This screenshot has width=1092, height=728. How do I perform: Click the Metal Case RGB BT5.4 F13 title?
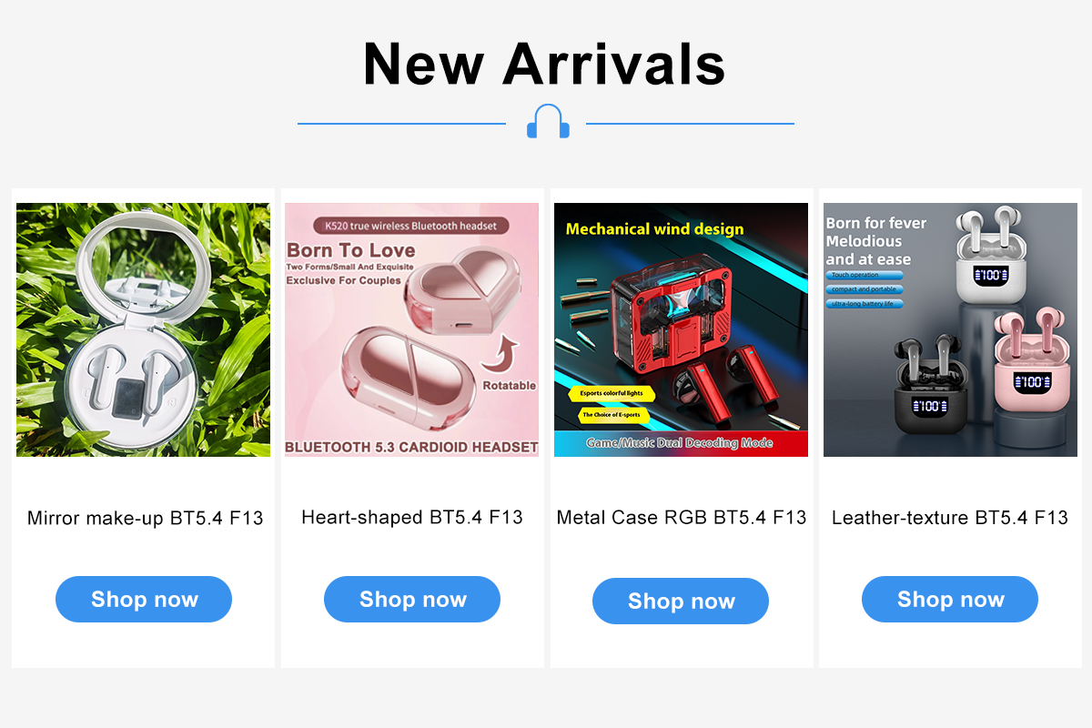pyautogui.click(x=682, y=517)
